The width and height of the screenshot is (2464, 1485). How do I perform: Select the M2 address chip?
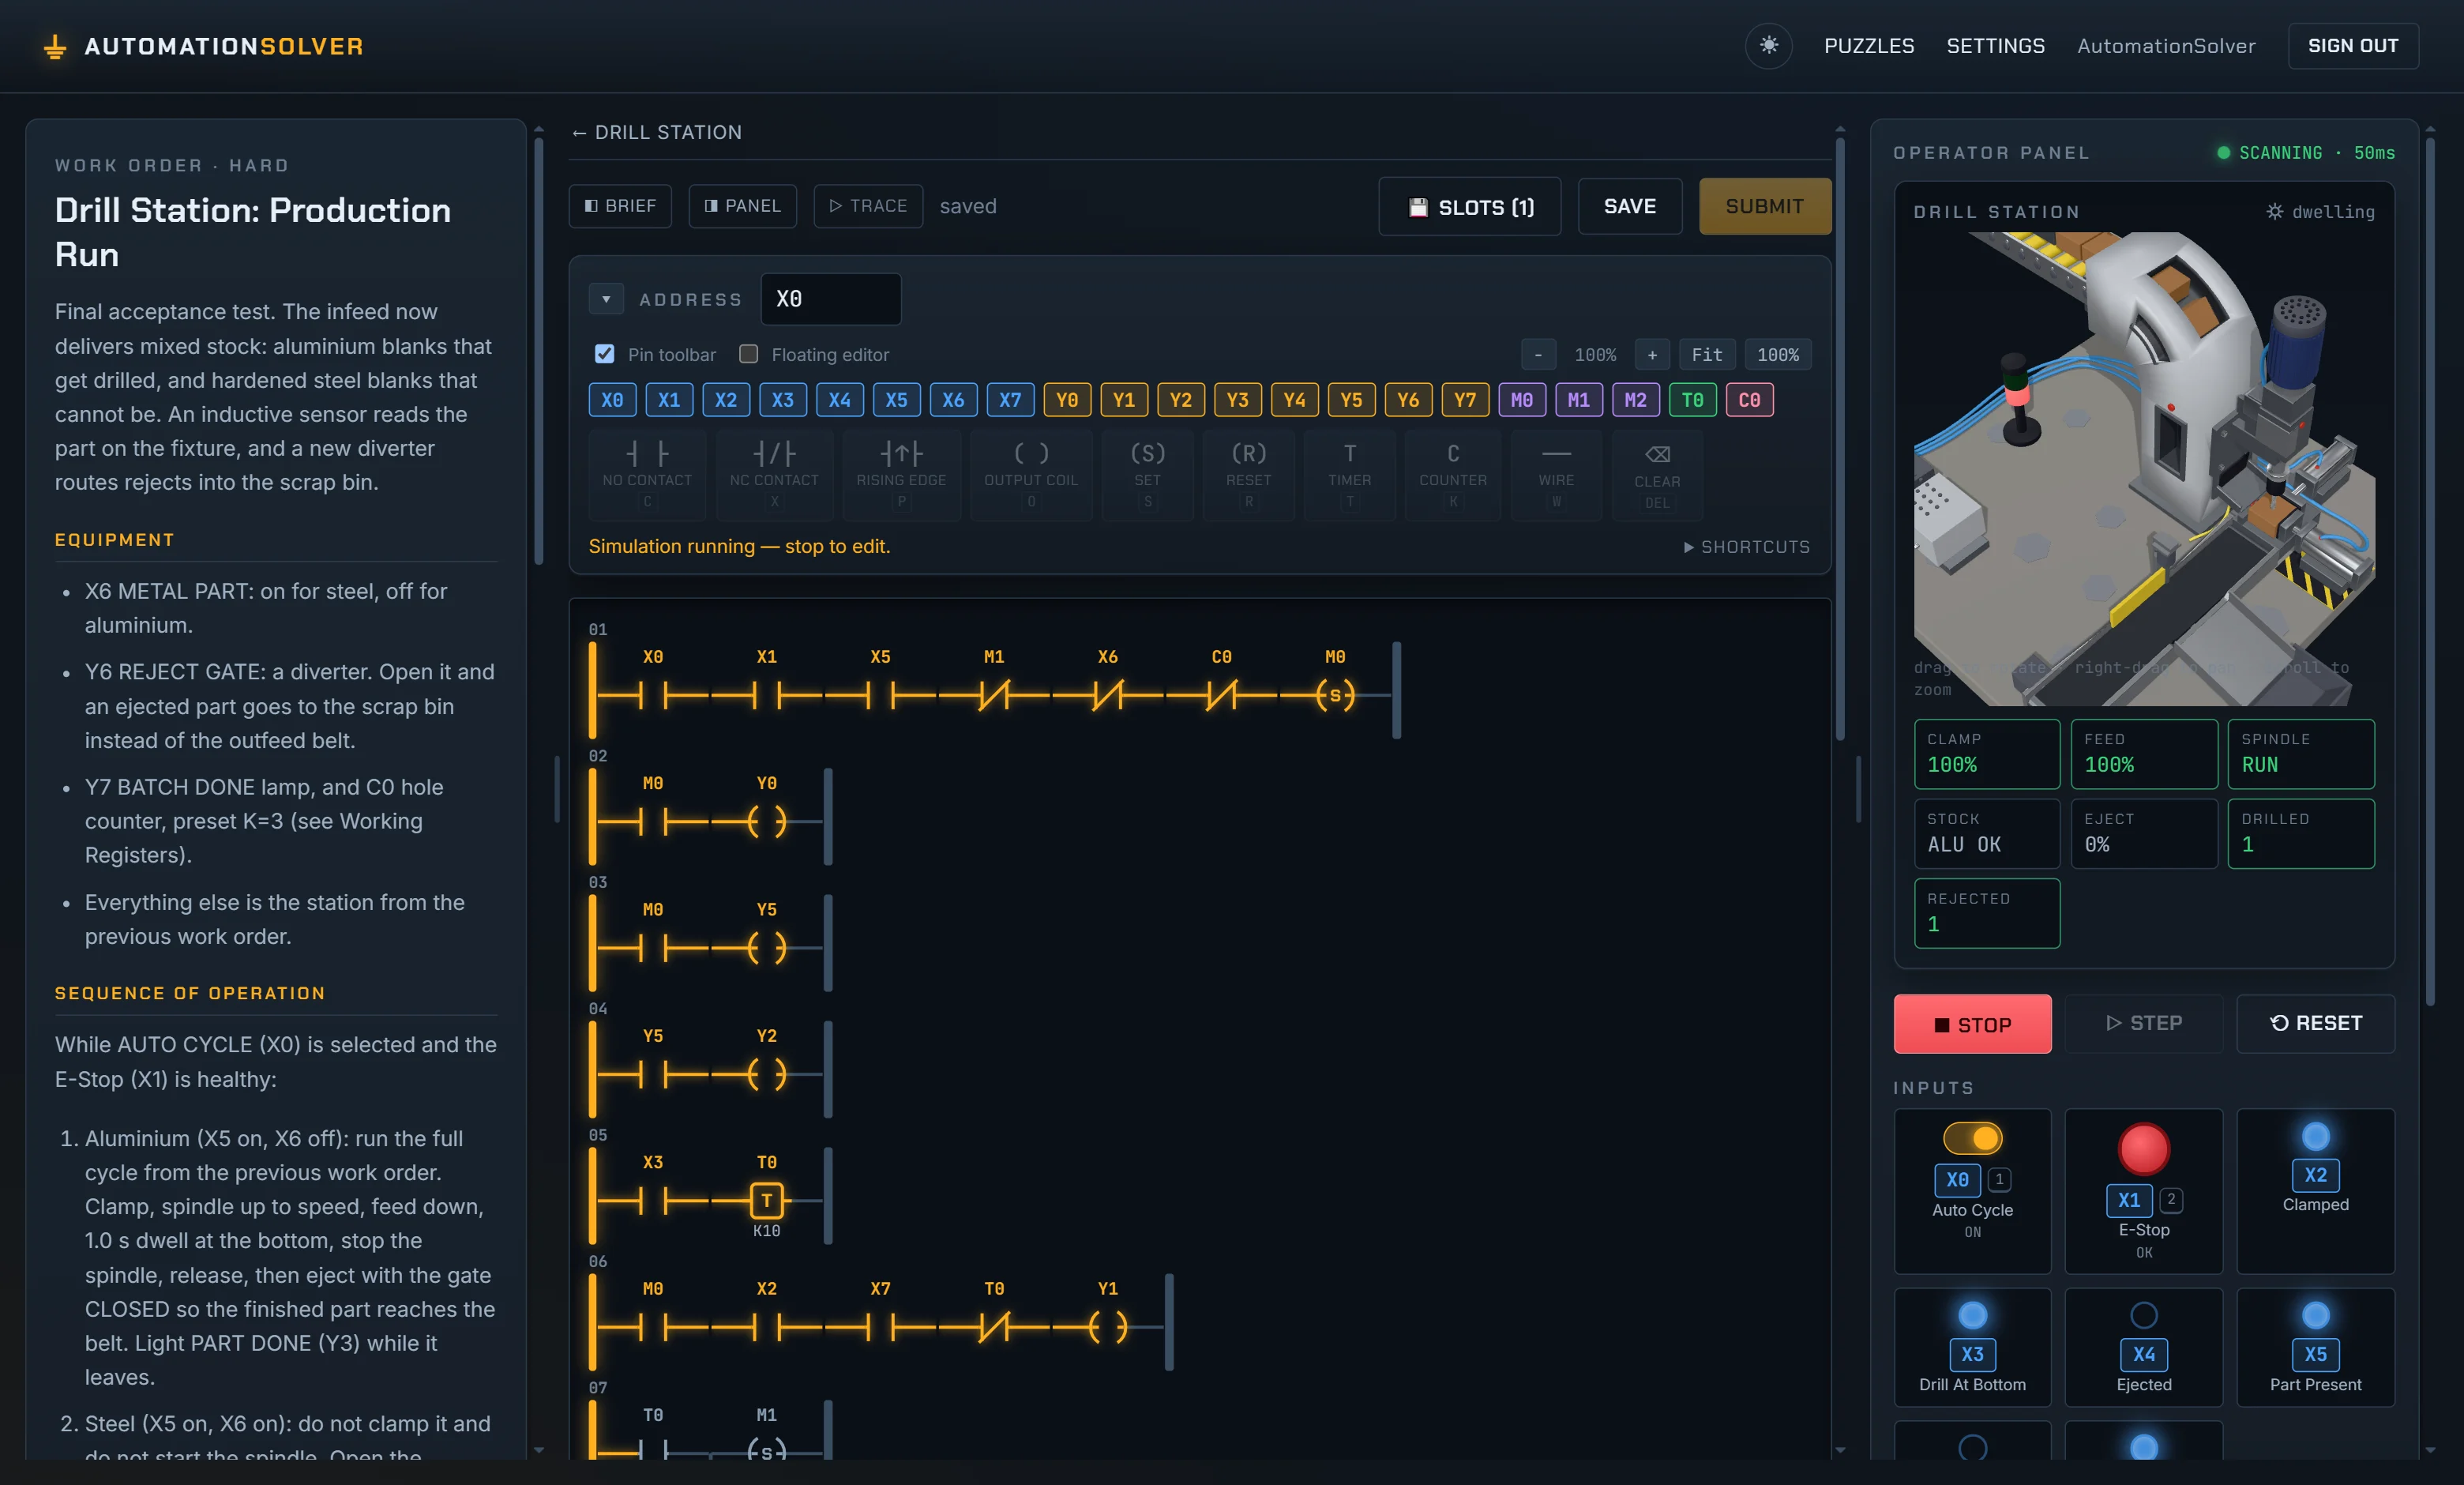(1635, 400)
